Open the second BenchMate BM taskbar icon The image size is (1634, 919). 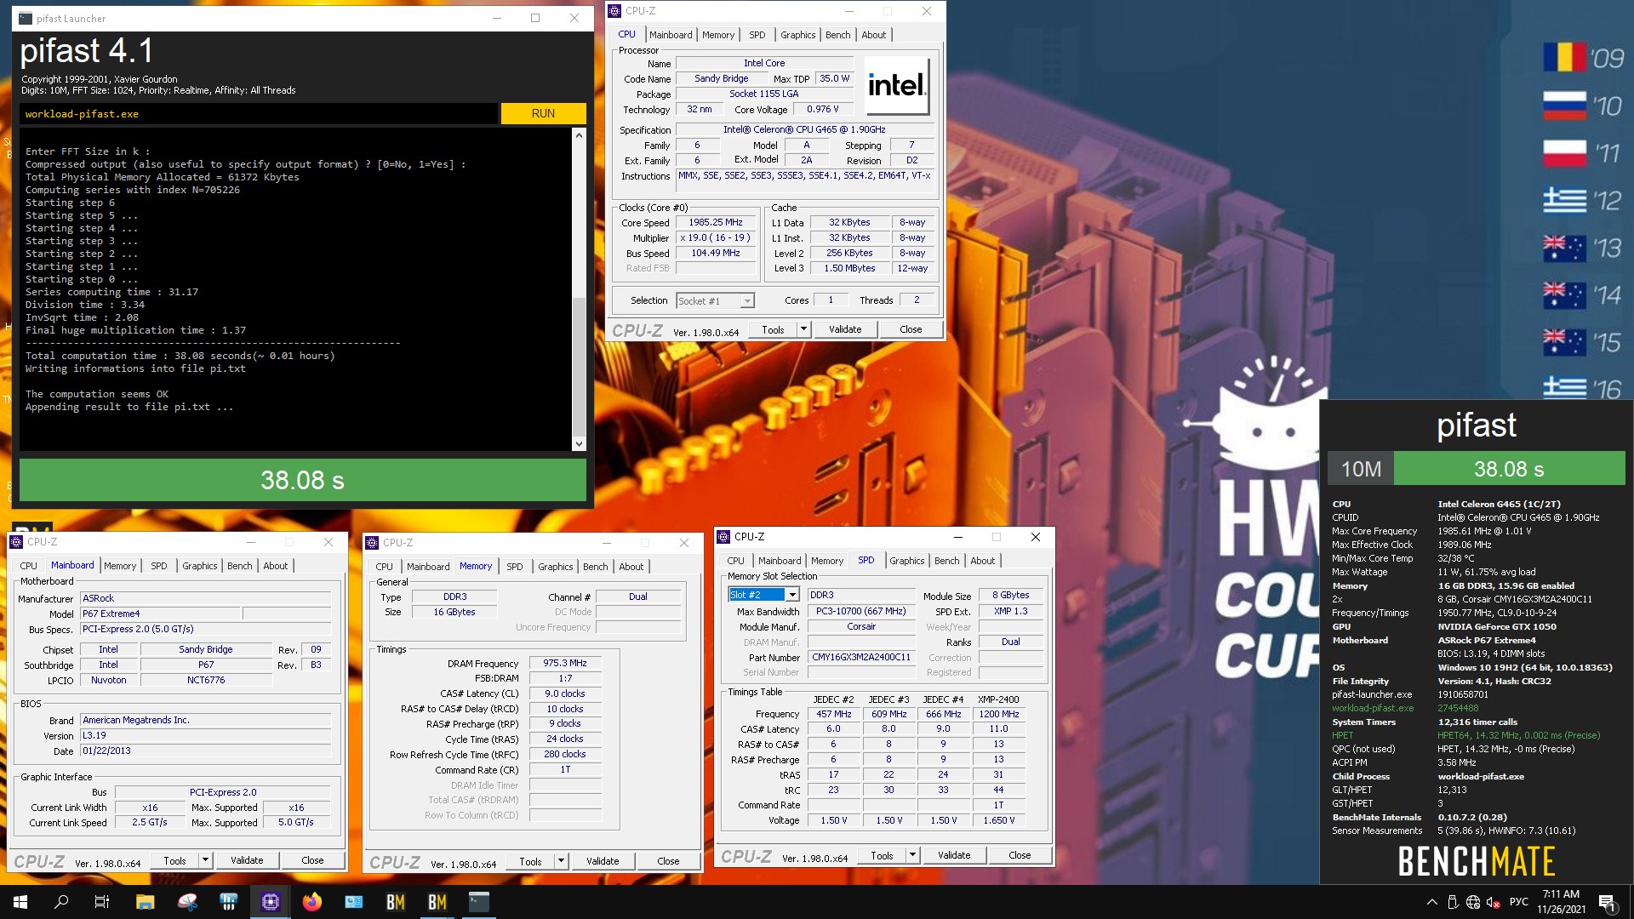point(437,902)
